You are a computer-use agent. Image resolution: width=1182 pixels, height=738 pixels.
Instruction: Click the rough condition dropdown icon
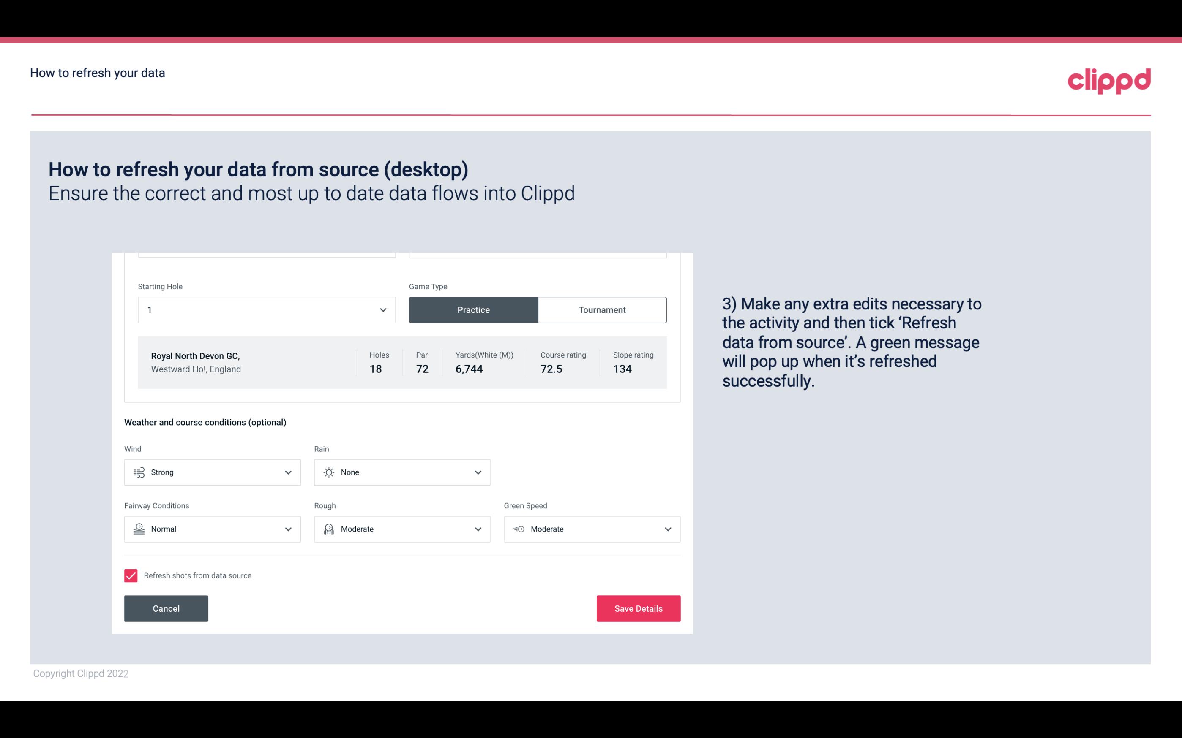point(478,529)
